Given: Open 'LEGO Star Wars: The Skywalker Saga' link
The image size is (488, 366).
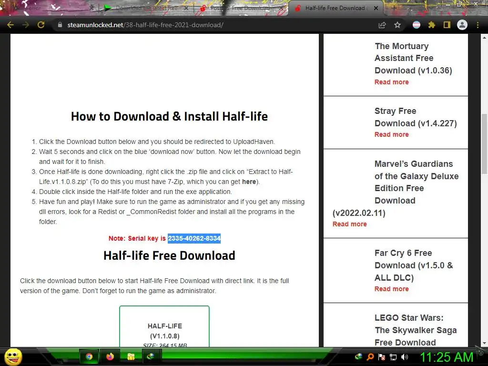Looking at the screenshot, I should pyautogui.click(x=416, y=330).
